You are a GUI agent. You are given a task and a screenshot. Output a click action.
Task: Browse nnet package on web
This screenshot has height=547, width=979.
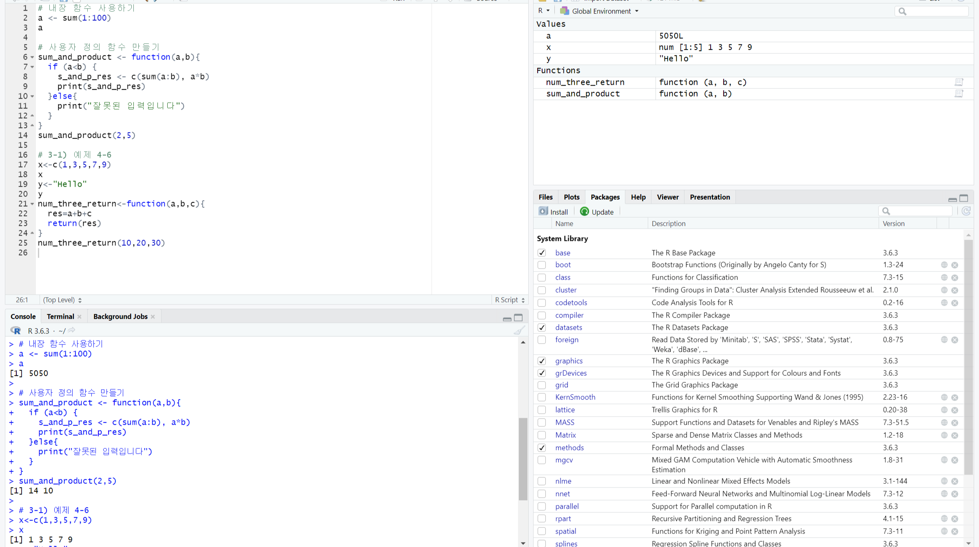944,494
